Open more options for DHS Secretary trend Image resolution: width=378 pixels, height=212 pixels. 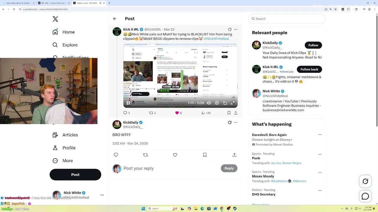click(320, 191)
